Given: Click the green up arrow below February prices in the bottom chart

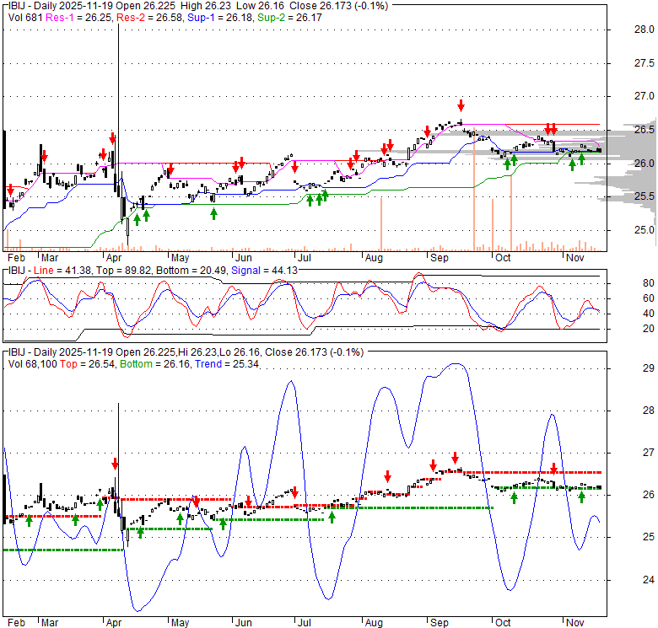Looking at the screenshot, I should (29, 520).
